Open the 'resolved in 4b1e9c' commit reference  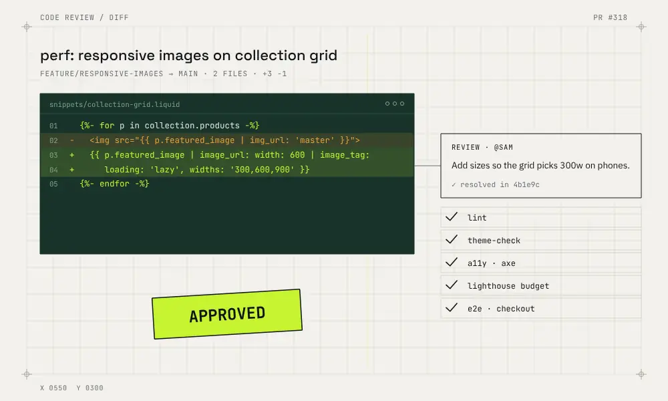coord(496,184)
